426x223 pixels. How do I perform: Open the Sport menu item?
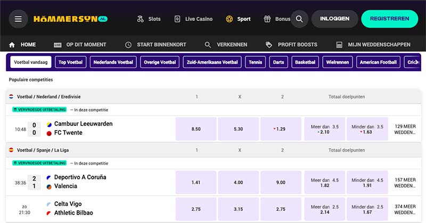coord(244,19)
